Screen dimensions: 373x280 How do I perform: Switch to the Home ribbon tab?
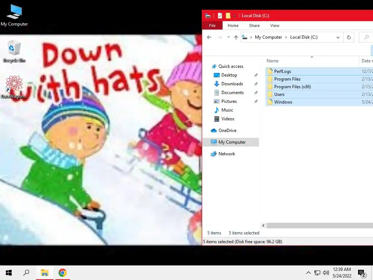233,26
